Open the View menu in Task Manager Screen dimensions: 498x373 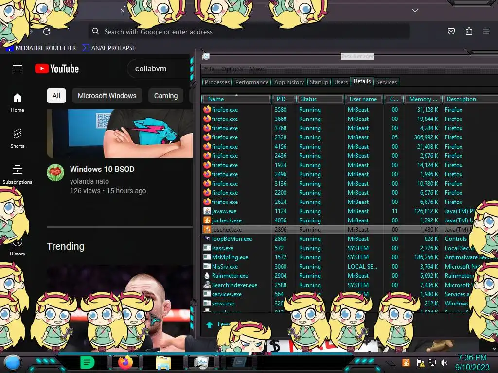pos(257,69)
